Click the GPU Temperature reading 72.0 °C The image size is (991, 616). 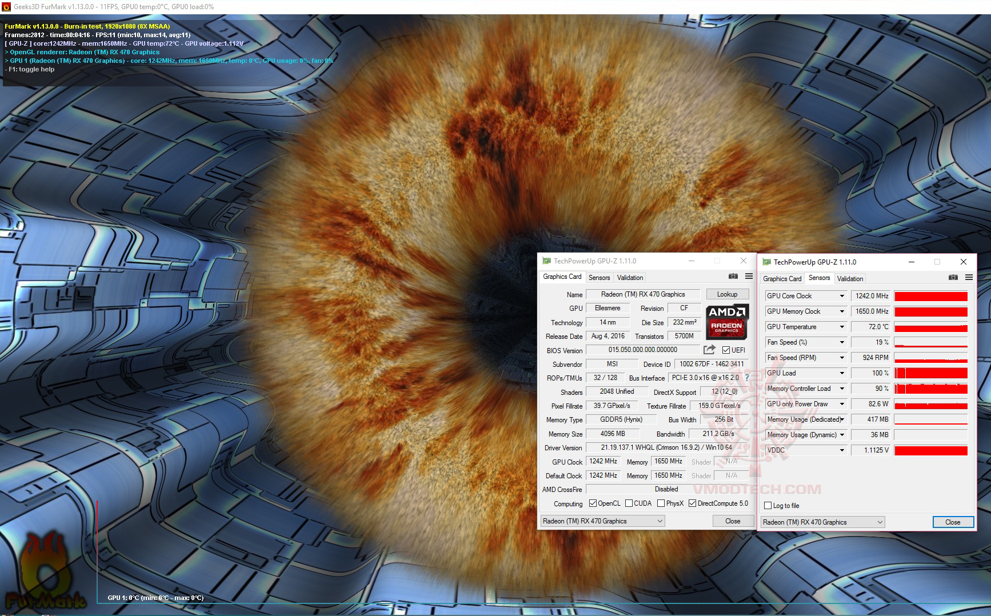871,327
